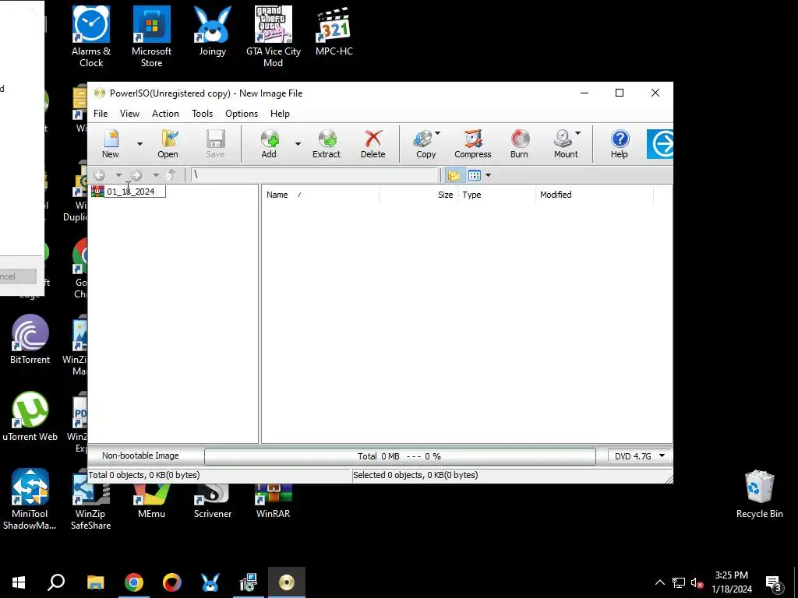Open the MPC-HC desktop shortcut
798x598 pixels.
[334, 31]
